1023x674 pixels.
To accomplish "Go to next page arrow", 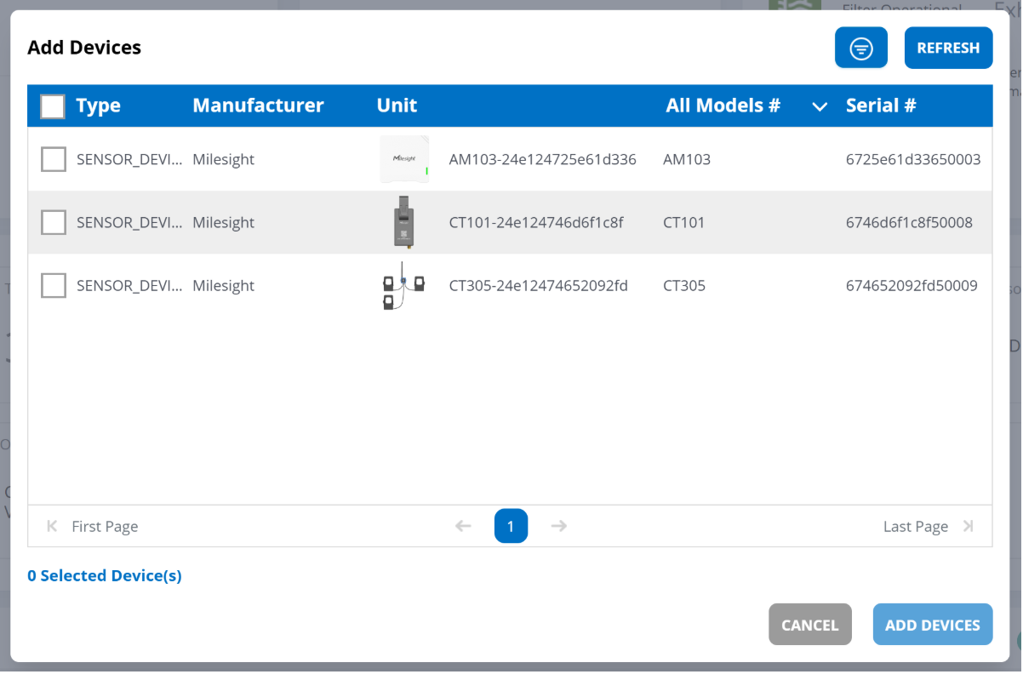I will click(558, 526).
